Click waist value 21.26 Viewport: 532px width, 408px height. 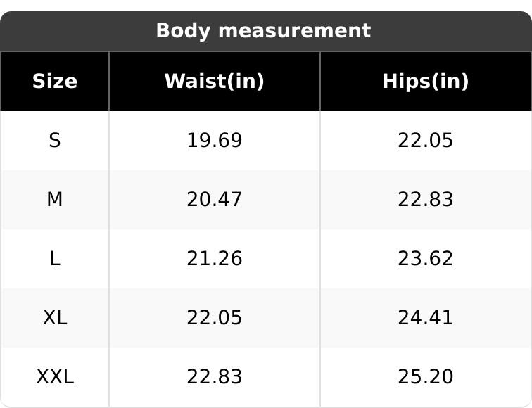214,259
